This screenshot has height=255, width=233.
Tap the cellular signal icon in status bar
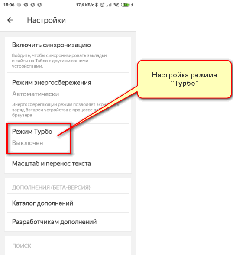[x=109, y=5]
